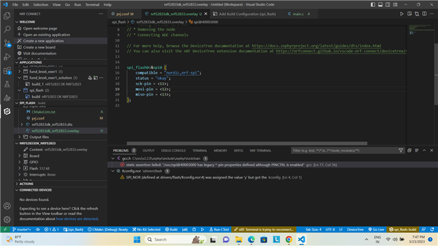Expand the Output files folder
The width and height of the screenshot is (438, 246).
click(20, 137)
